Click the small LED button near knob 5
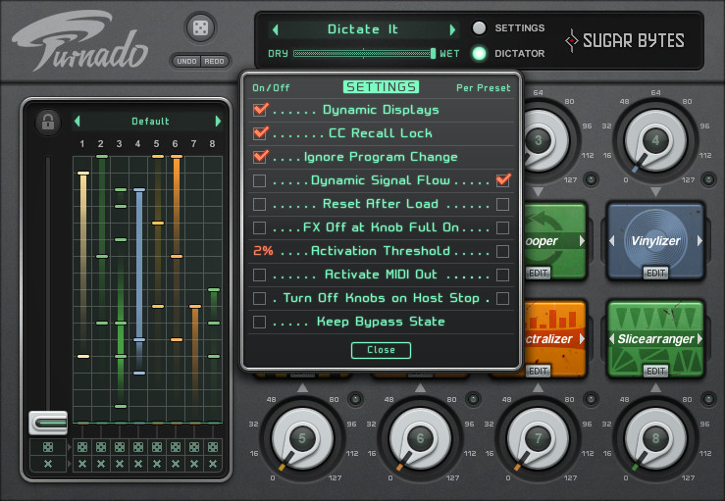725x501 pixels. coord(355,399)
